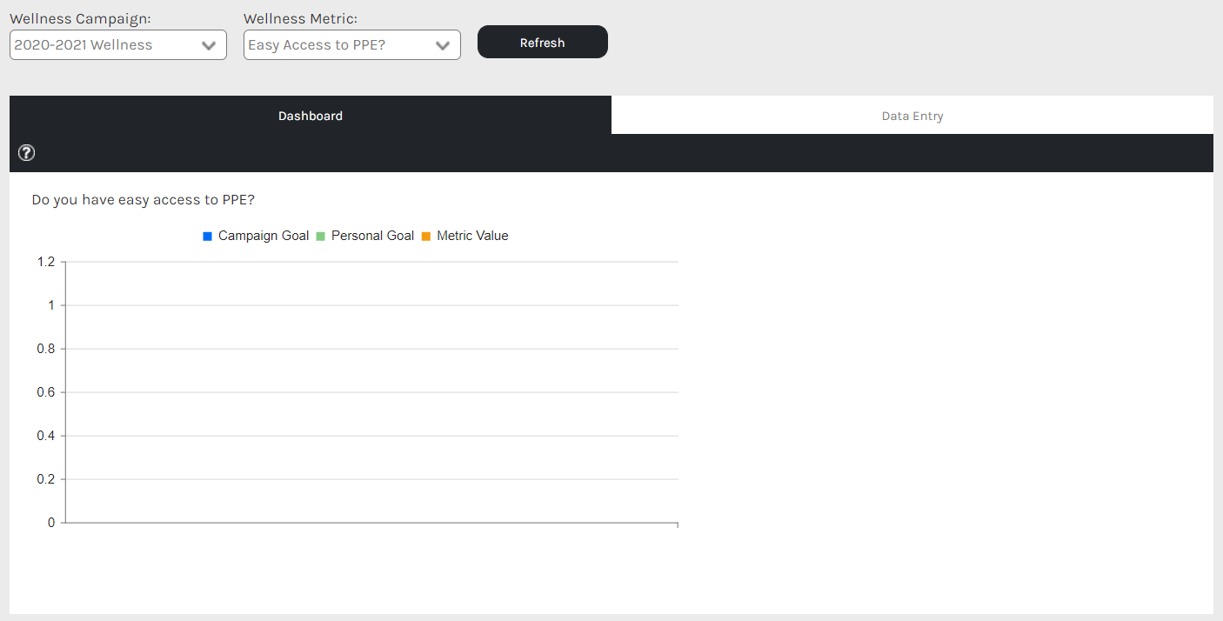Image resolution: width=1223 pixels, height=621 pixels.
Task: Toggle the Campaign Goal series label
Action: click(264, 236)
